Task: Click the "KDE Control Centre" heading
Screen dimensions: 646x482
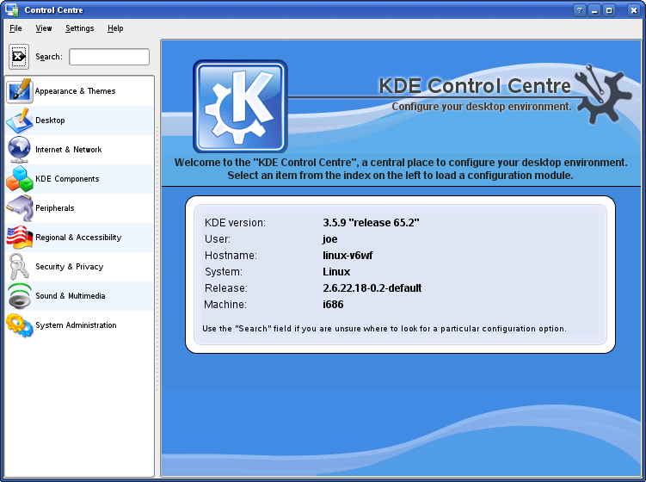Action: click(x=475, y=86)
